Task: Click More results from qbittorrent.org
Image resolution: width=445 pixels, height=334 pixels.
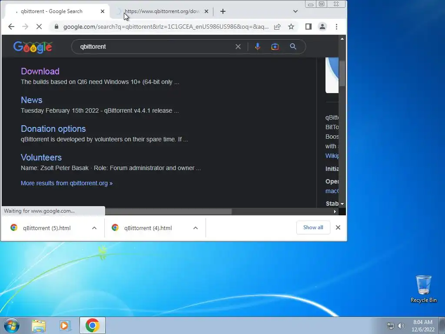Action: coord(66,183)
